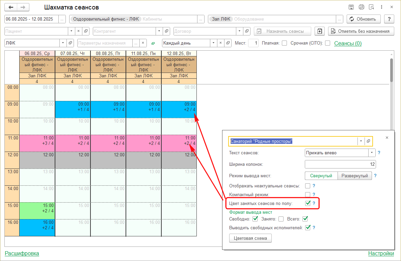The height and width of the screenshot is (261, 401).
Task: Select blue 16:00 session on 06.08.25
Action: 37,228
